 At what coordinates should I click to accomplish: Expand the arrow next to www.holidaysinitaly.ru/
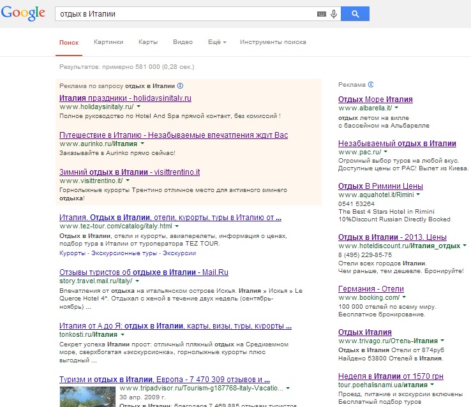pos(138,107)
